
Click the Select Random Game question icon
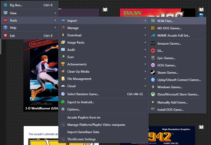pos(63,94)
